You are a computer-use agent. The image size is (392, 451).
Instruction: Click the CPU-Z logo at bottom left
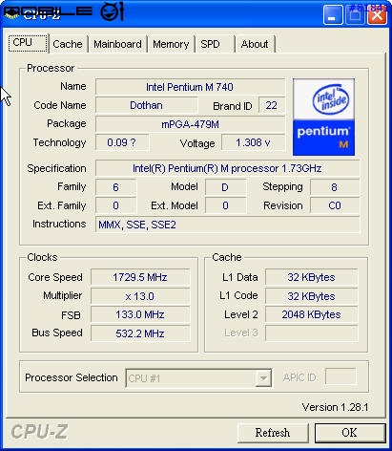click(39, 432)
